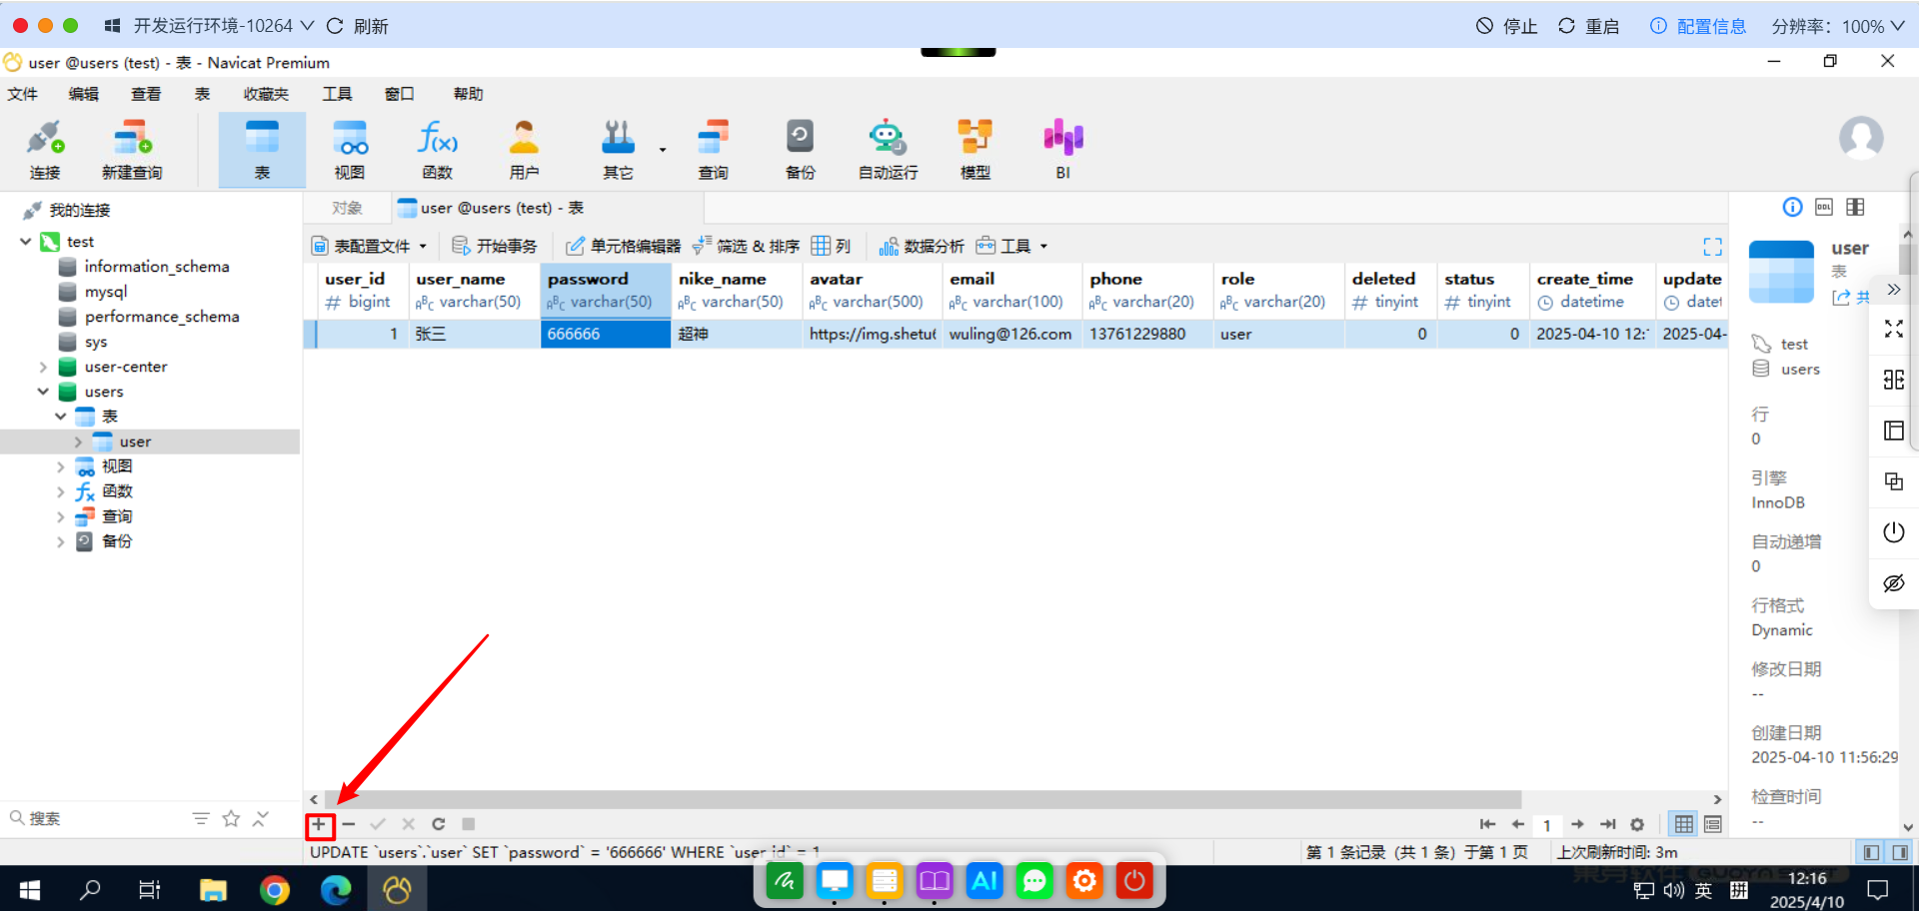The width and height of the screenshot is (1919, 911).
Task: Open the 函数 function toolbar icon
Action: coord(437,150)
